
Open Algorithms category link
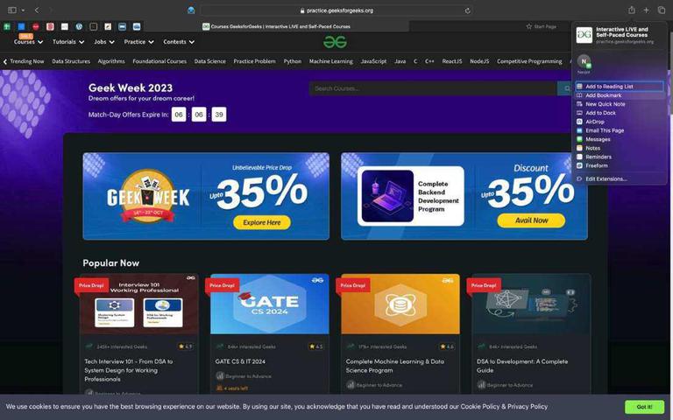point(111,61)
